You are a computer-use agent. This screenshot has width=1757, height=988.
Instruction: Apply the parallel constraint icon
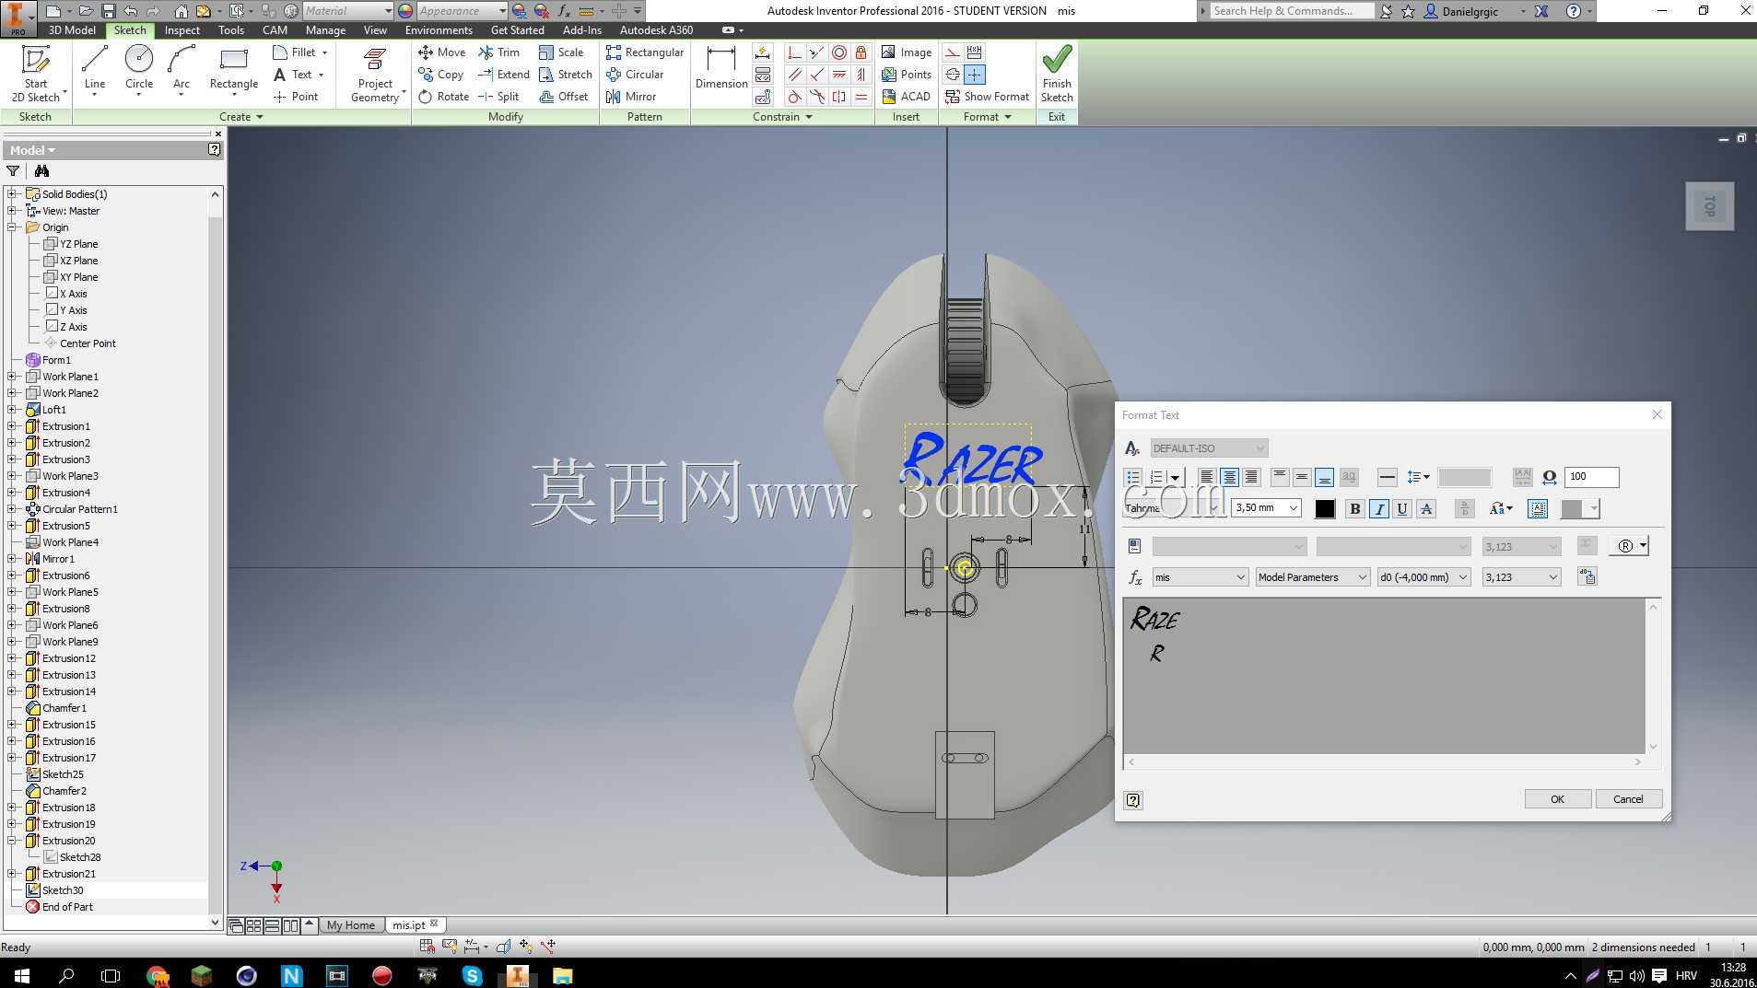pyautogui.click(x=795, y=75)
